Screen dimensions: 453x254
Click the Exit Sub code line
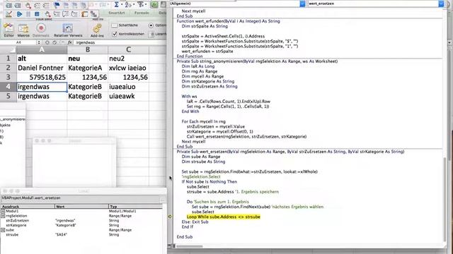[x=195, y=222]
